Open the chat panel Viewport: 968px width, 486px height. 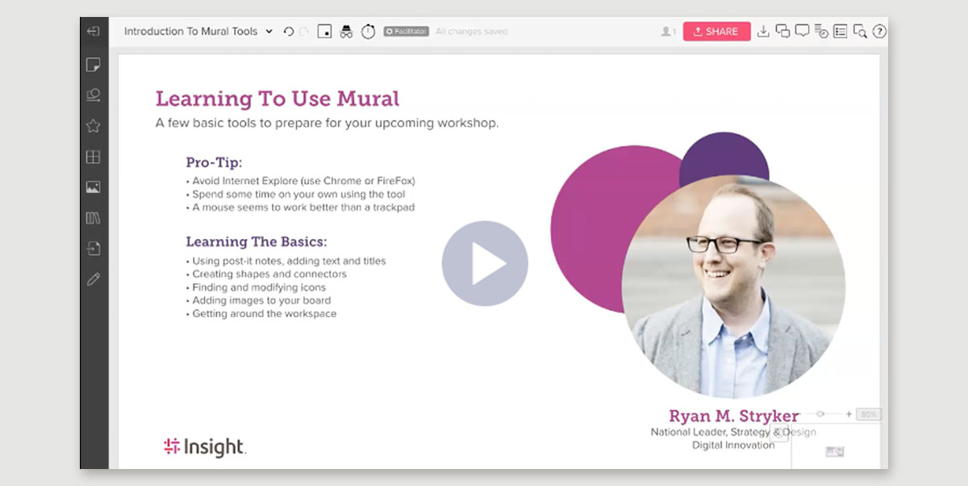784,31
